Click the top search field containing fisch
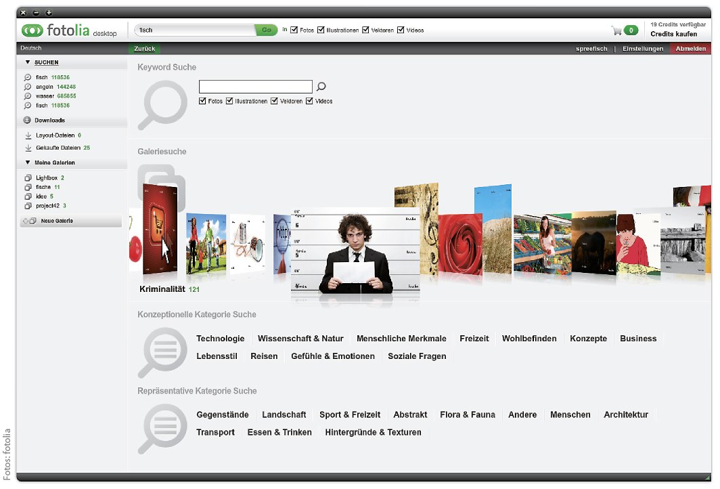This screenshot has width=720, height=489. [x=195, y=30]
